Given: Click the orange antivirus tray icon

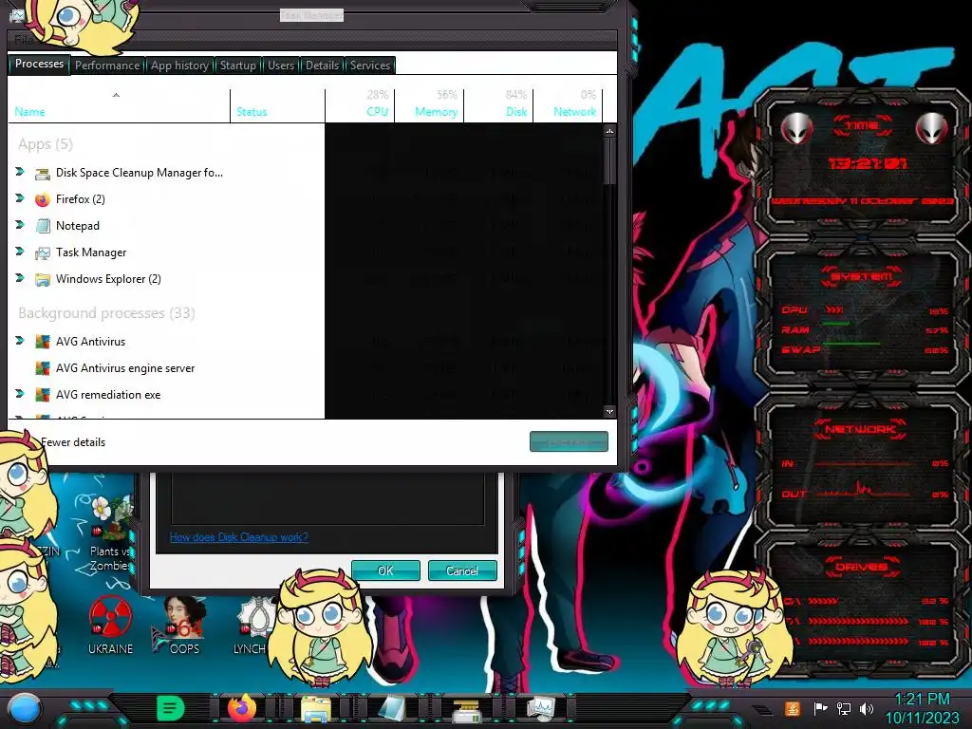Looking at the screenshot, I should click(793, 708).
